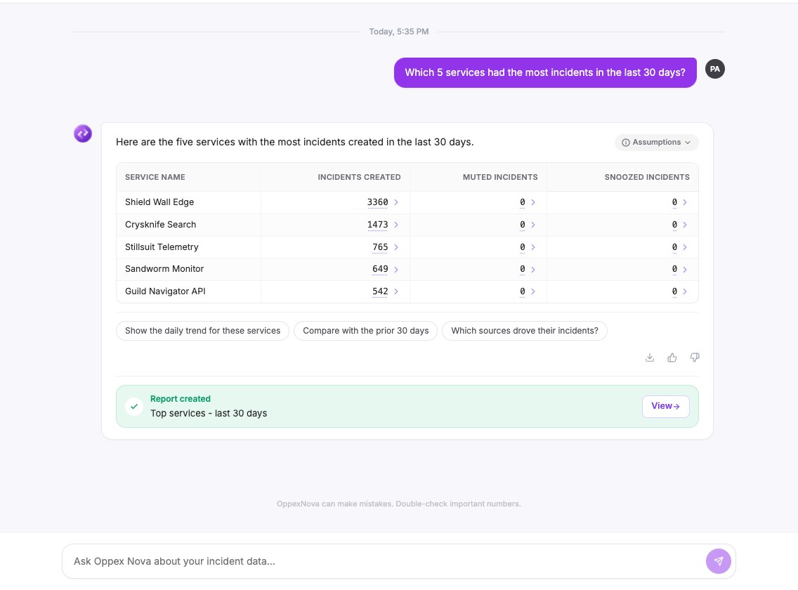798x590 pixels.
Task: Open Sandworm Monitor incidents created chevron
Action: coord(396,269)
